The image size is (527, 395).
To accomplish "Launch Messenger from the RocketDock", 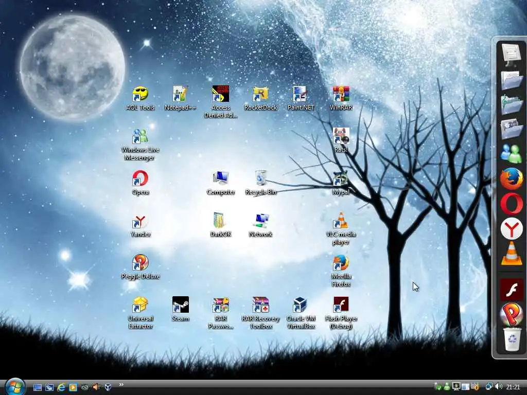I will click(x=512, y=153).
